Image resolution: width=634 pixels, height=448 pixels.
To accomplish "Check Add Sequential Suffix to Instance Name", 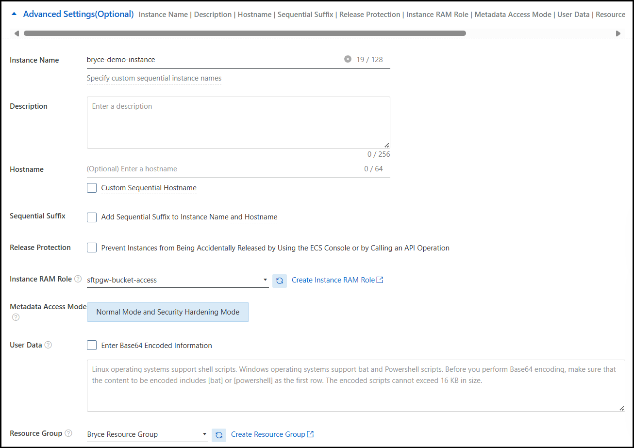I will click(92, 217).
